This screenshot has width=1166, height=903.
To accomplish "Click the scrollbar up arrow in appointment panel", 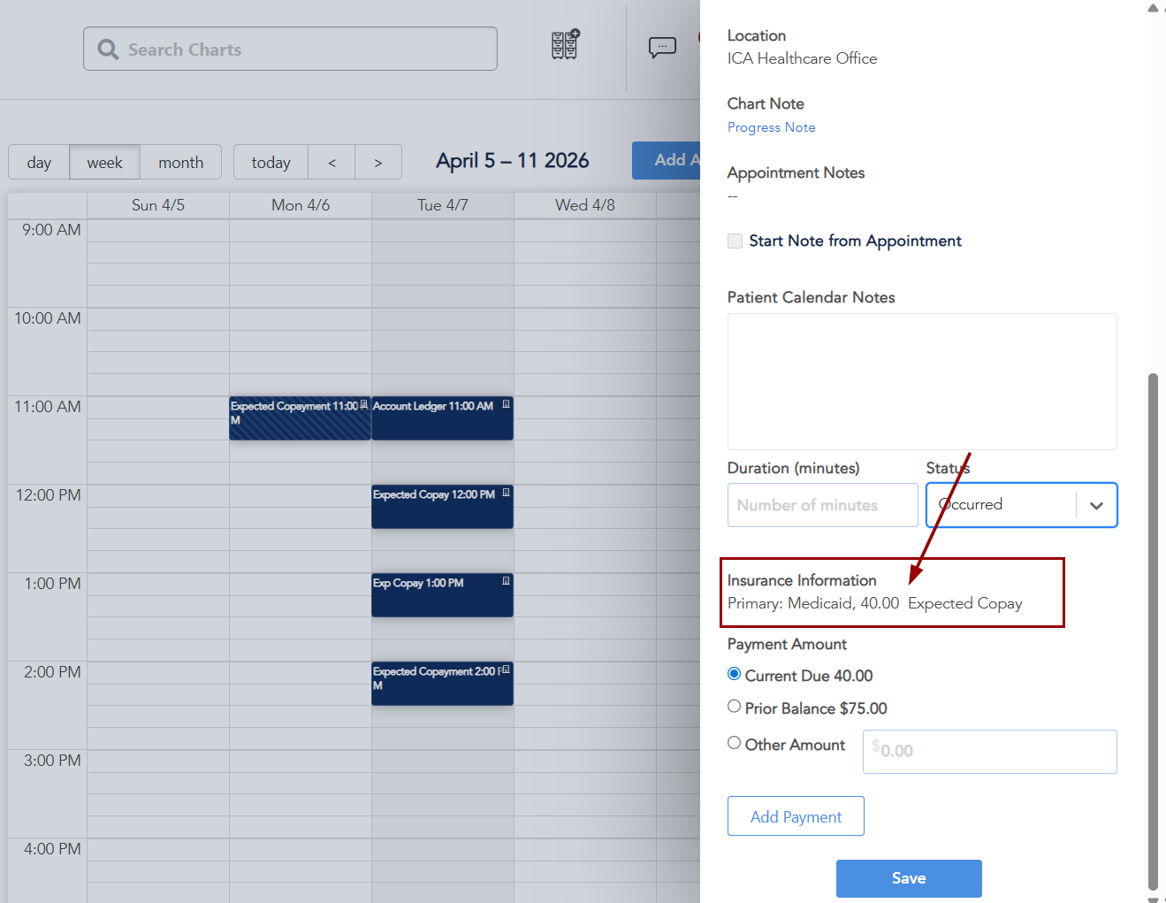I will pos(1153,8).
